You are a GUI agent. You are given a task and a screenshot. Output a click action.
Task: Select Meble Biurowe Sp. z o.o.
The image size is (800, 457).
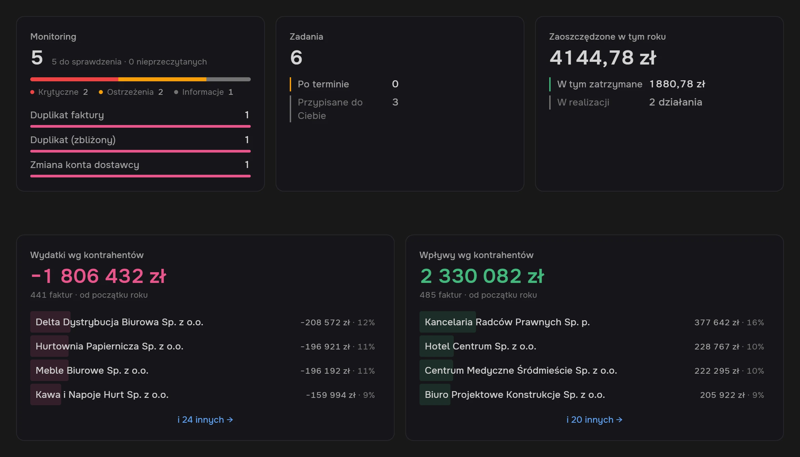tap(203, 370)
